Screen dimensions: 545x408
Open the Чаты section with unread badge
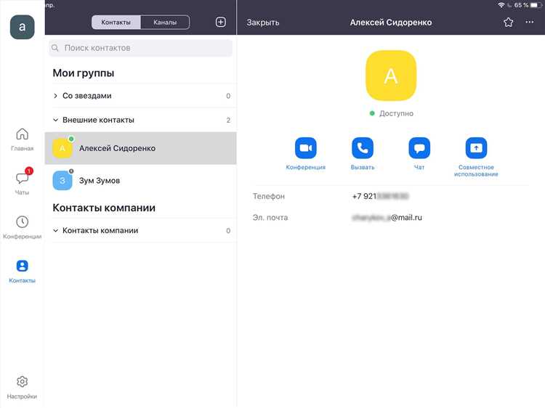click(23, 181)
